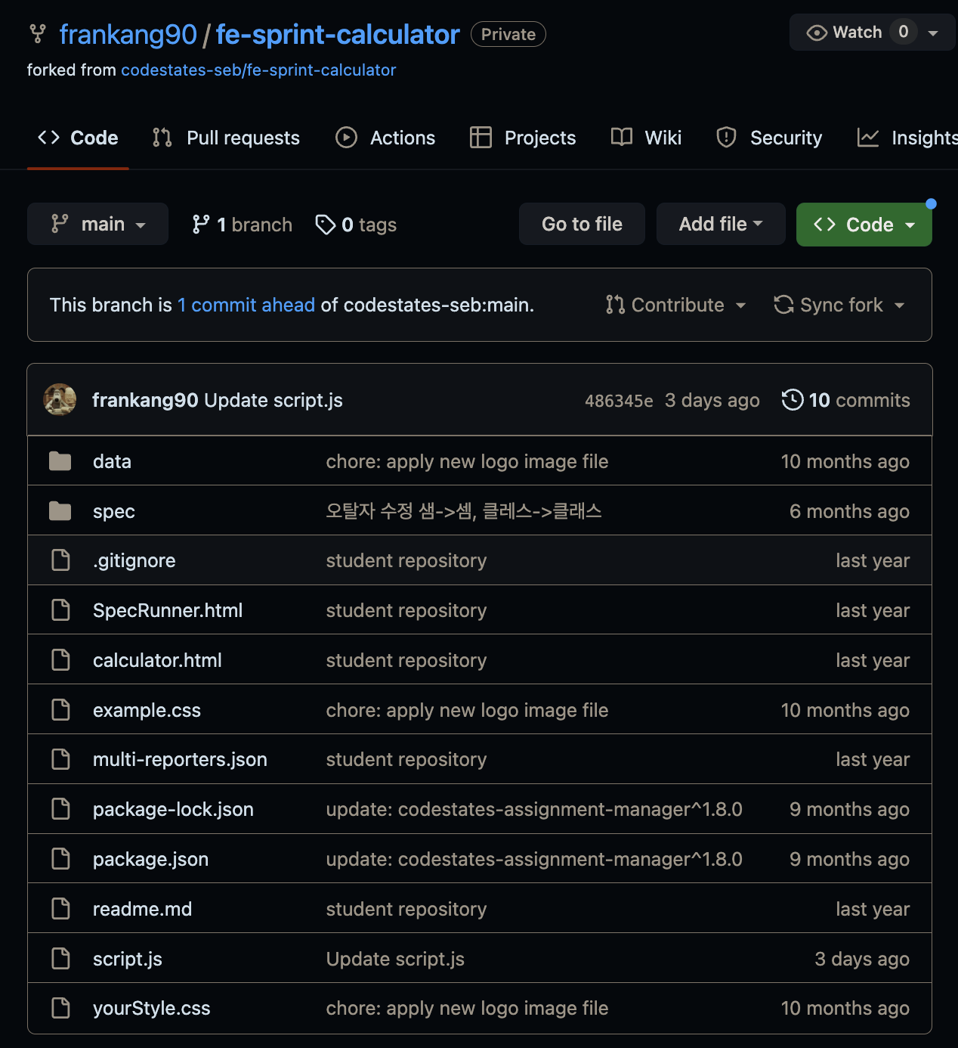
Task: Expand the Contribute dropdown
Action: (676, 305)
